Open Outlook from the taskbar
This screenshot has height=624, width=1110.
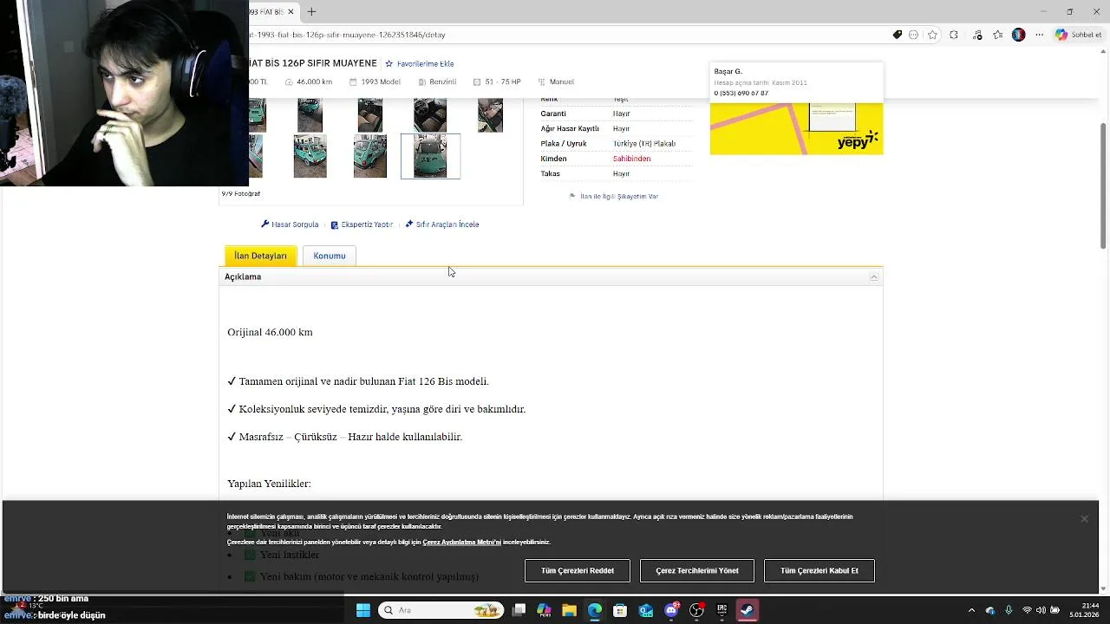point(645,610)
